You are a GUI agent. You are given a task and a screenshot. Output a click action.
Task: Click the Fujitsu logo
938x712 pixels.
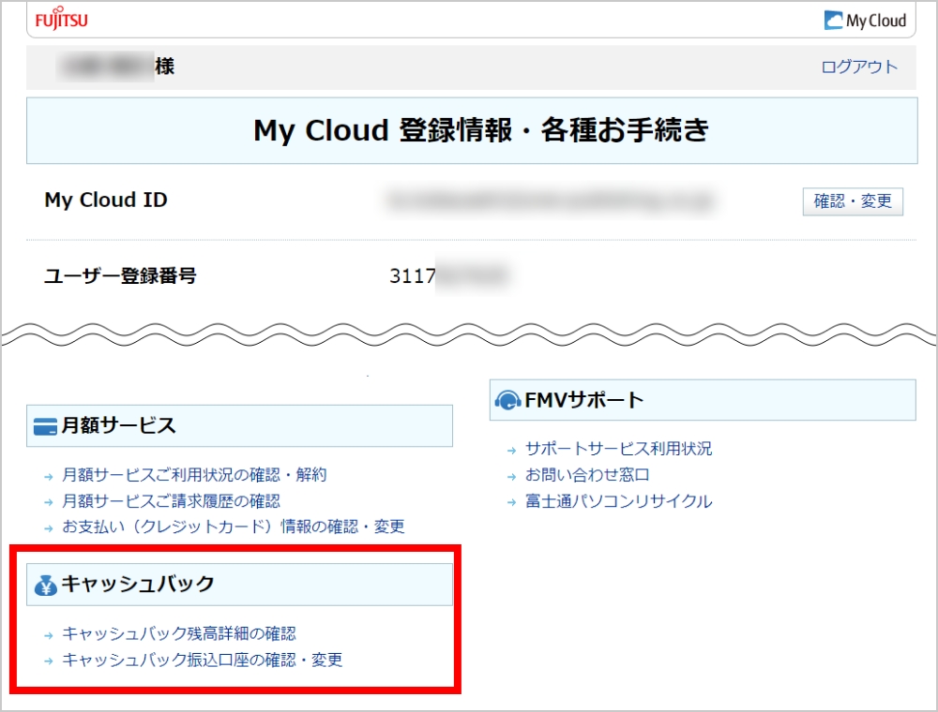pos(61,20)
